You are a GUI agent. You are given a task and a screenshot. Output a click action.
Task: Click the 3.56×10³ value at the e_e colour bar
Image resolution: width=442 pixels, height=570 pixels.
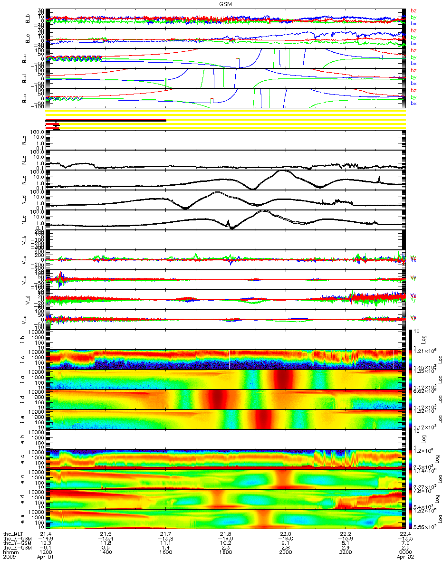click(425, 526)
